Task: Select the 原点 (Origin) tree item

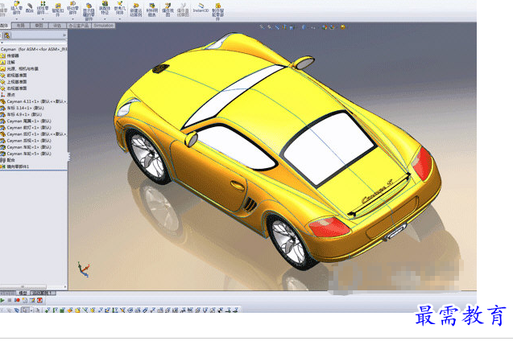Action: pos(7,95)
